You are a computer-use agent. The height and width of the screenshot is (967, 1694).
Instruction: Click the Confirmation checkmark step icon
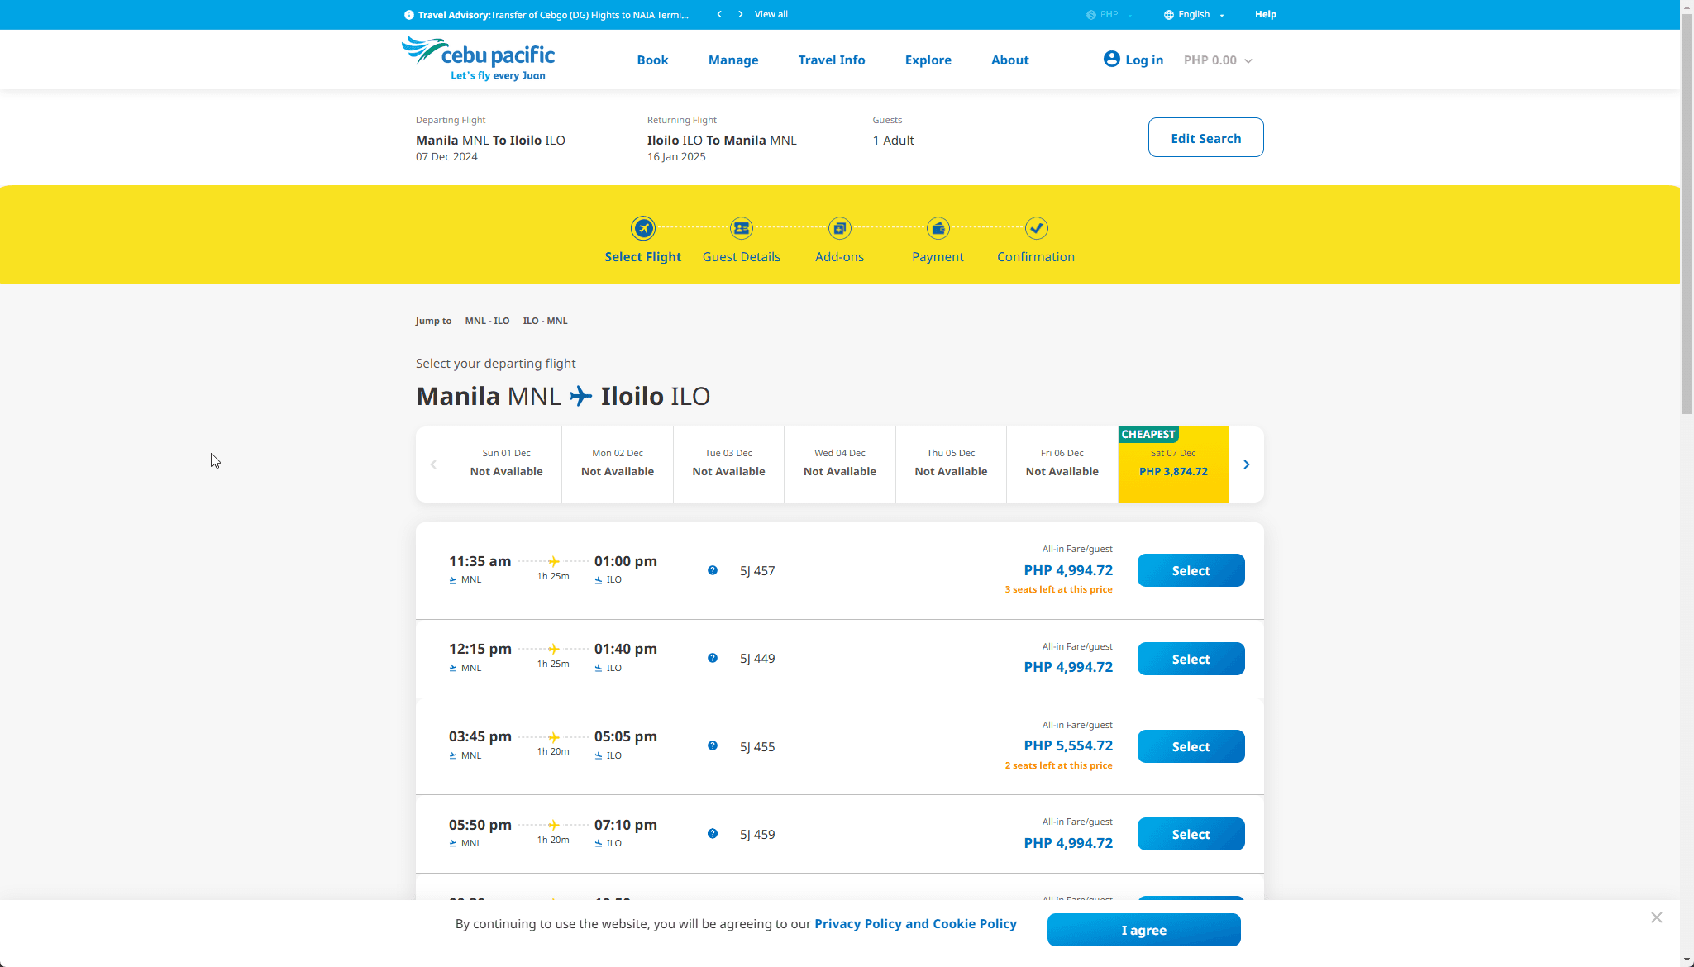tap(1036, 228)
